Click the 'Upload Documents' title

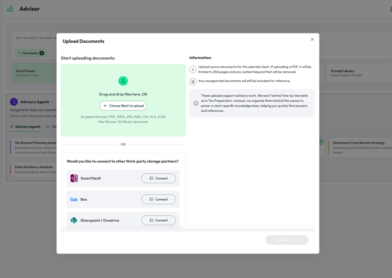(x=84, y=41)
